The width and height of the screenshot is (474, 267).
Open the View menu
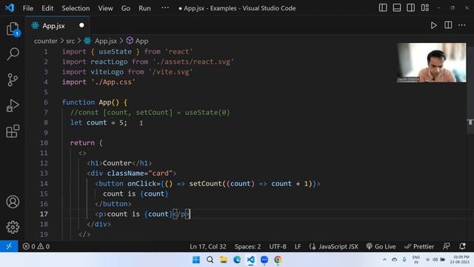tap(105, 8)
